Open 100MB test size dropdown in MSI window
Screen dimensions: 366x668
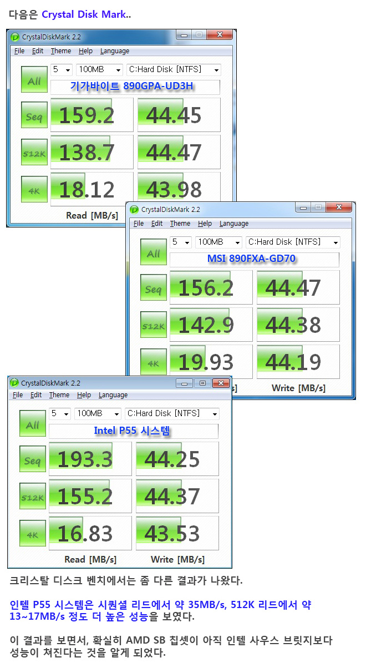pyautogui.click(x=218, y=242)
